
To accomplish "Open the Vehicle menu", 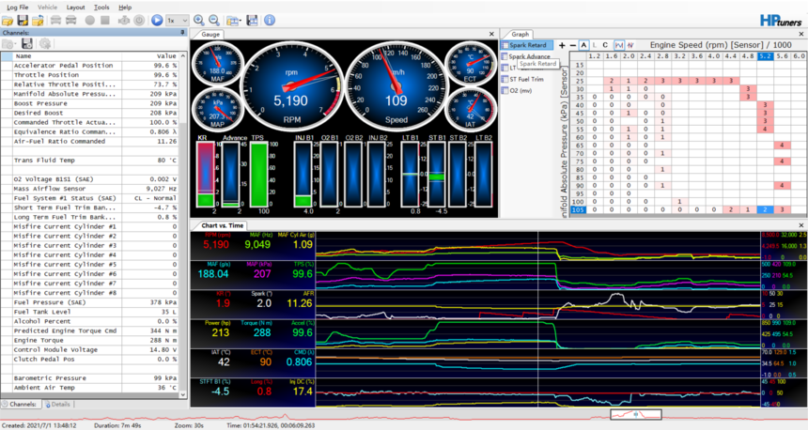I will pyautogui.click(x=47, y=8).
